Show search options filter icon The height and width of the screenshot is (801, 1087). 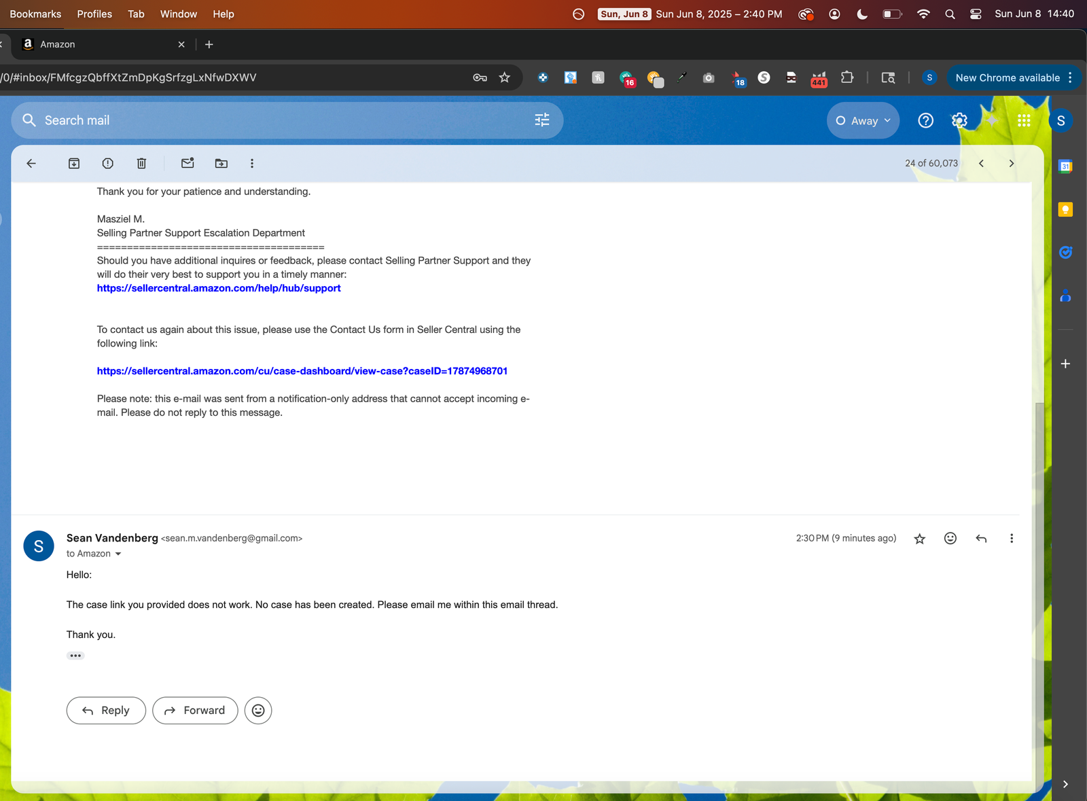542,120
